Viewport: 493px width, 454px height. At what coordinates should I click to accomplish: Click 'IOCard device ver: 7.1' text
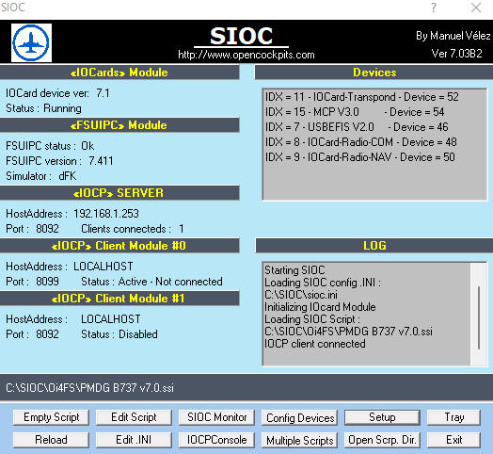57,93
